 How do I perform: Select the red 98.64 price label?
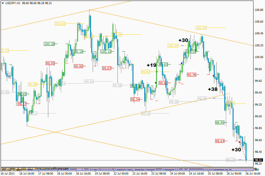(220, 141)
